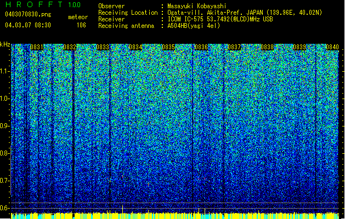
Task: Click the 'meteor' label
Action: 78,17
